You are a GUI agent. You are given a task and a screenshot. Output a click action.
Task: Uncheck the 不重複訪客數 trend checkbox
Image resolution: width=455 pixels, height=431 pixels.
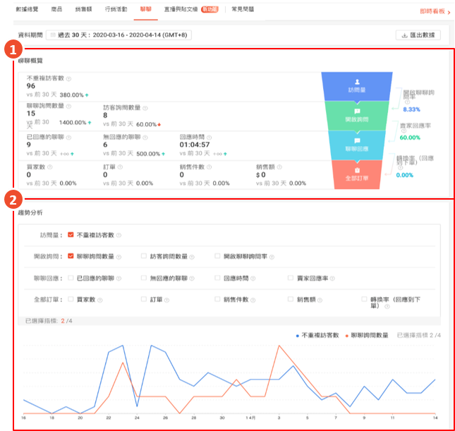pyautogui.click(x=71, y=235)
